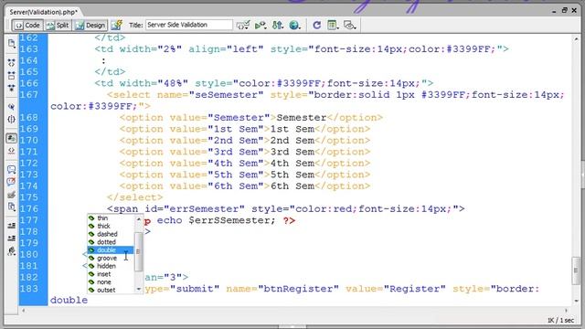Choose 'hidden' in code hint list
This screenshot has width=585, height=329.
click(111, 266)
